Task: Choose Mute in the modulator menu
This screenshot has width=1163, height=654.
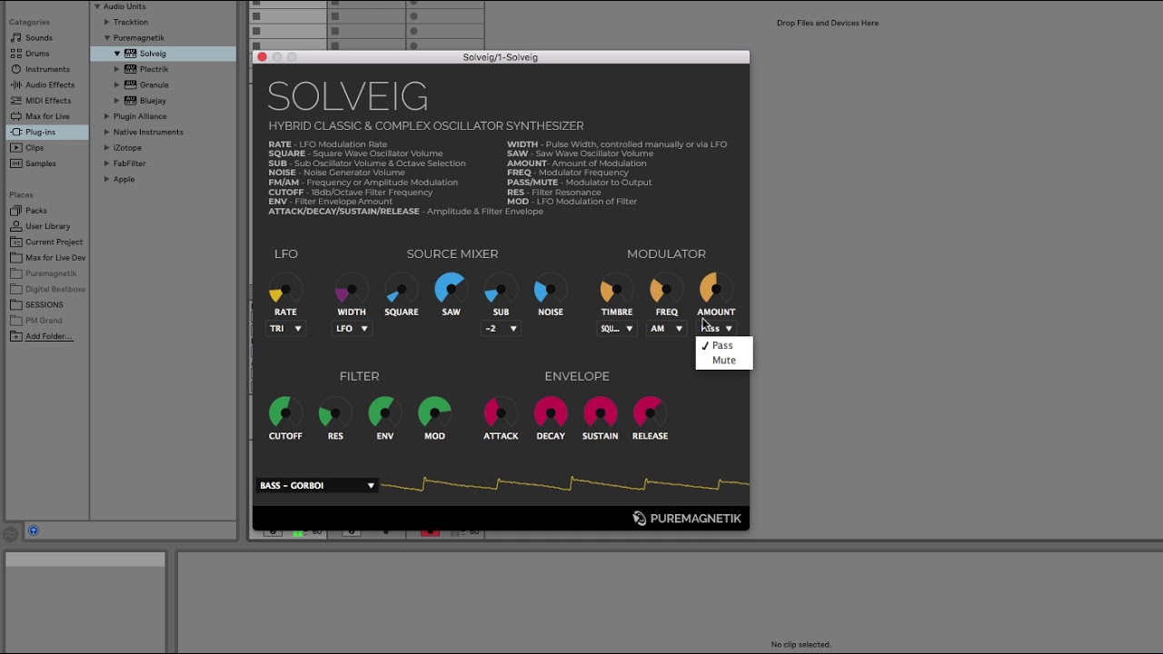Action: [724, 361]
